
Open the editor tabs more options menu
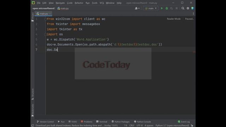[193, 13]
